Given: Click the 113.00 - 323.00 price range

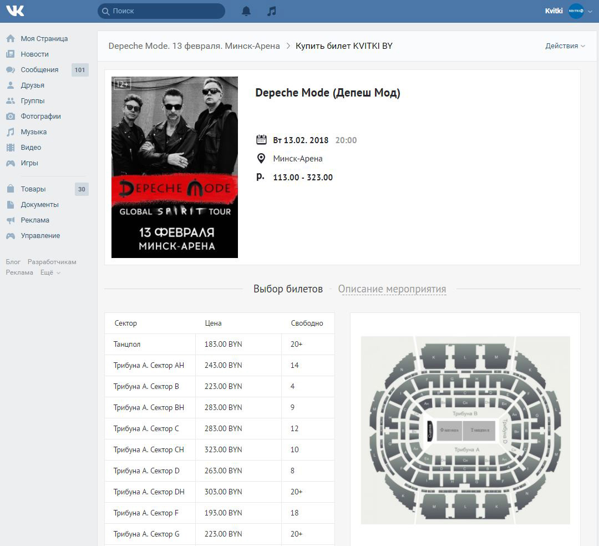Looking at the screenshot, I should click(303, 178).
